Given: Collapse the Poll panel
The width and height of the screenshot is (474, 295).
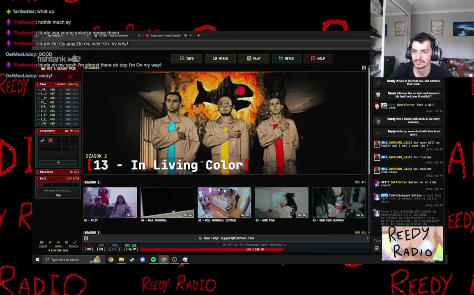Looking at the screenshot, I should point(38,179).
